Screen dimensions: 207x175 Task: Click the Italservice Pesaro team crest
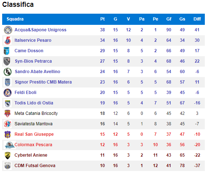pos(8,40)
